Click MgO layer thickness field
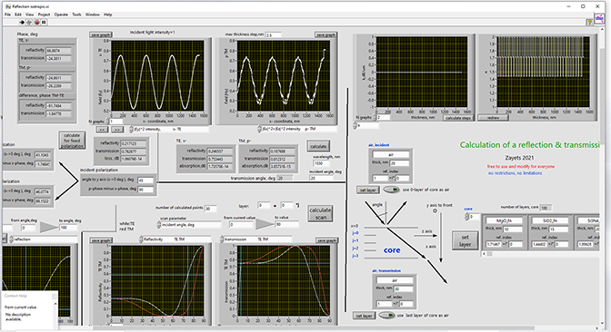This screenshot has width=611, height=332. 513,229
